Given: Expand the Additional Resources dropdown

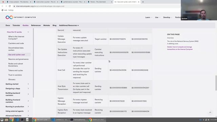Looking at the screenshot, I should (x=69, y=25).
